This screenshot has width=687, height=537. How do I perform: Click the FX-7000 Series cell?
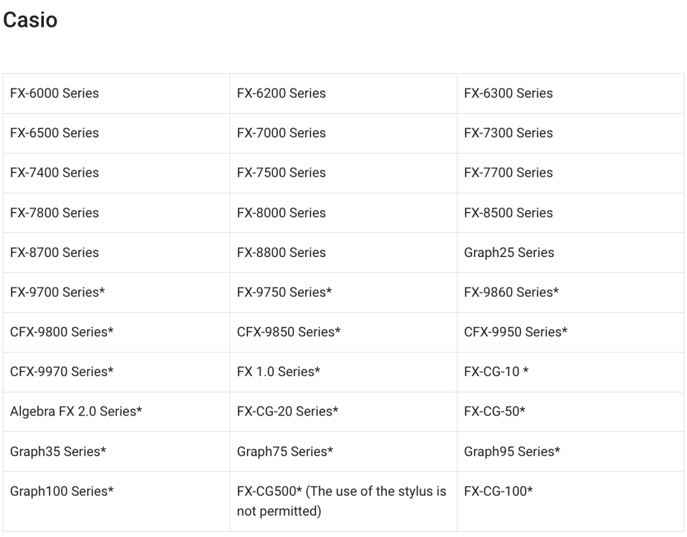pos(281,133)
